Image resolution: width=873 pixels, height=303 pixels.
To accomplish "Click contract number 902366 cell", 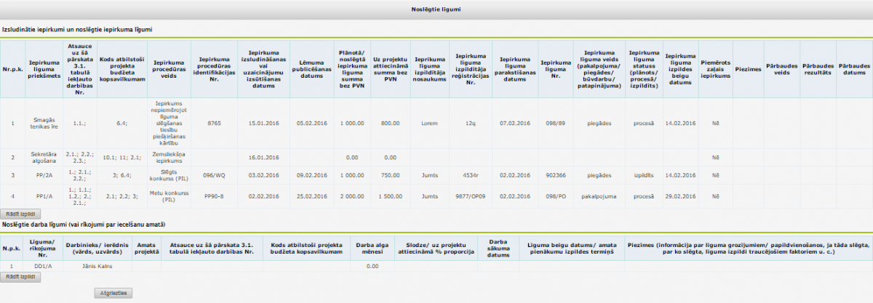I will (x=556, y=175).
